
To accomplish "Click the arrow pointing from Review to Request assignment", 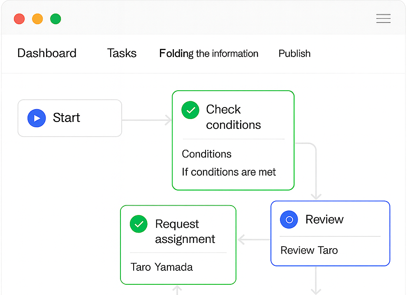I will (253, 239).
